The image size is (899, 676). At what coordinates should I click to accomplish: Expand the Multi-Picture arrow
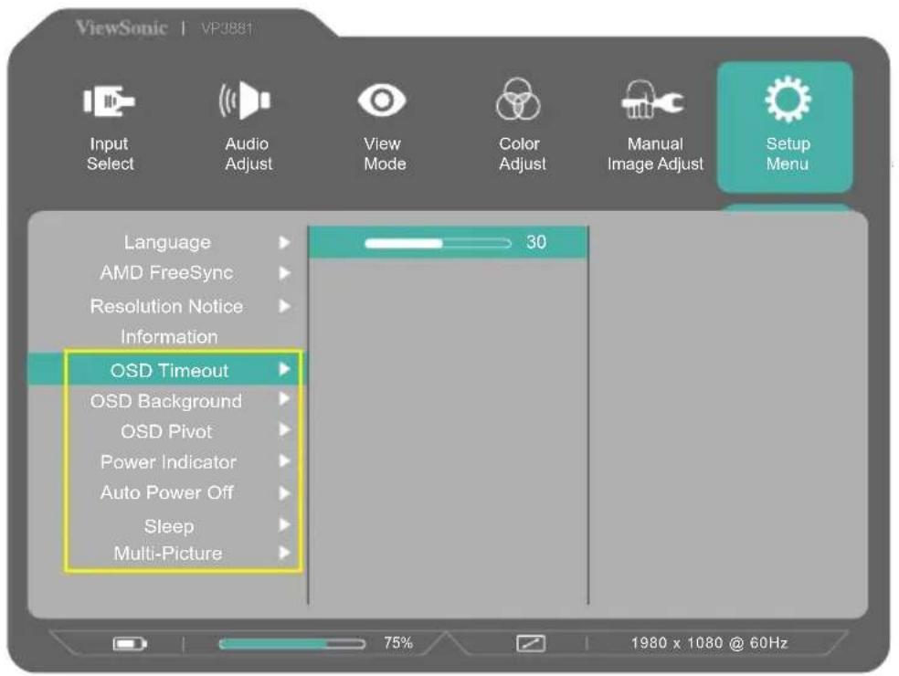pyautogui.click(x=284, y=553)
